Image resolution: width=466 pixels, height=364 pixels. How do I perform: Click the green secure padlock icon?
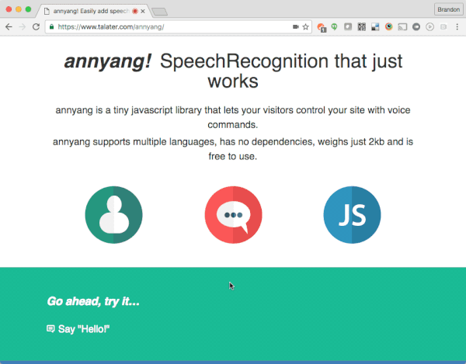click(52, 27)
